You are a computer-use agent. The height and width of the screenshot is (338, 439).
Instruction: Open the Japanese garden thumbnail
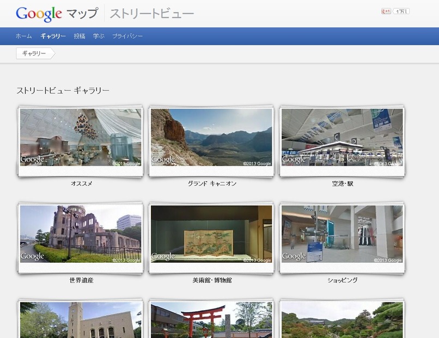point(342,320)
